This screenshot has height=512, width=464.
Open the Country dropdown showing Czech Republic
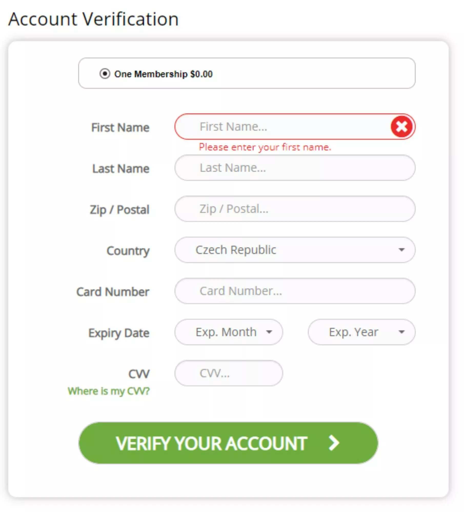coord(295,250)
